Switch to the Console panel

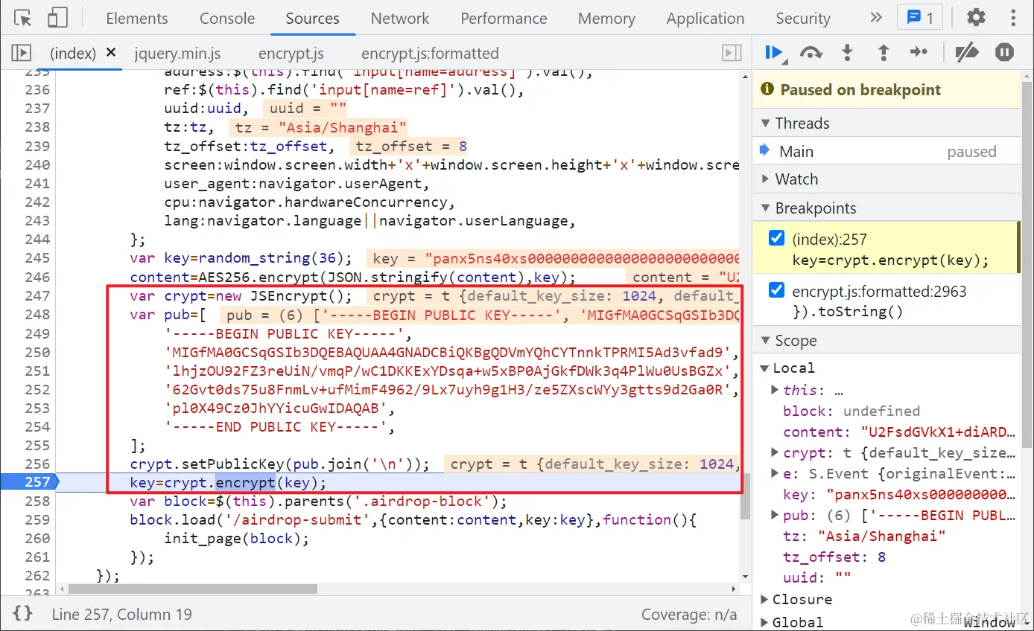[x=227, y=19]
